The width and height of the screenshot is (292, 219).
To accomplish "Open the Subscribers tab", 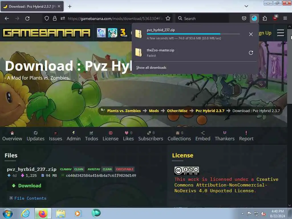I will [x=151, y=136].
